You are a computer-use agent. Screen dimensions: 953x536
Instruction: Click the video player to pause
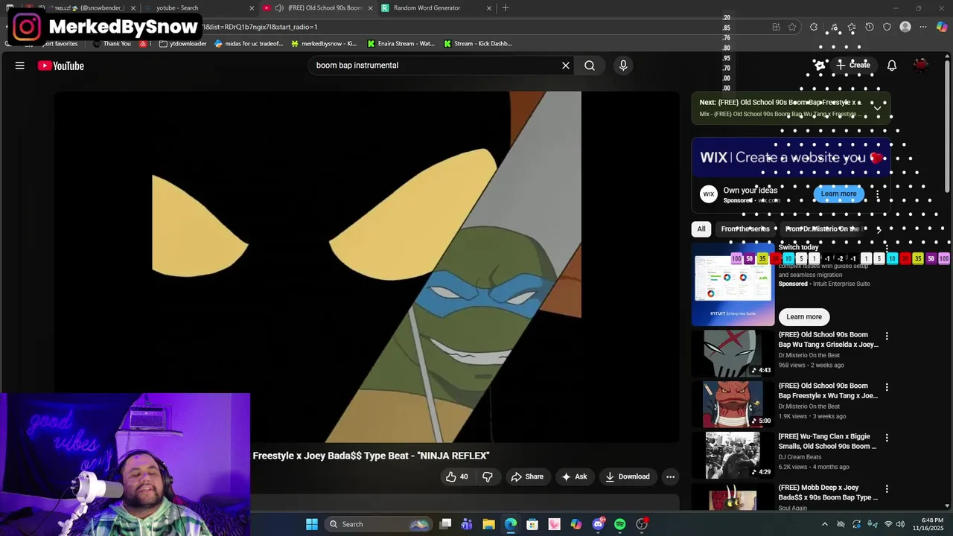click(x=367, y=267)
